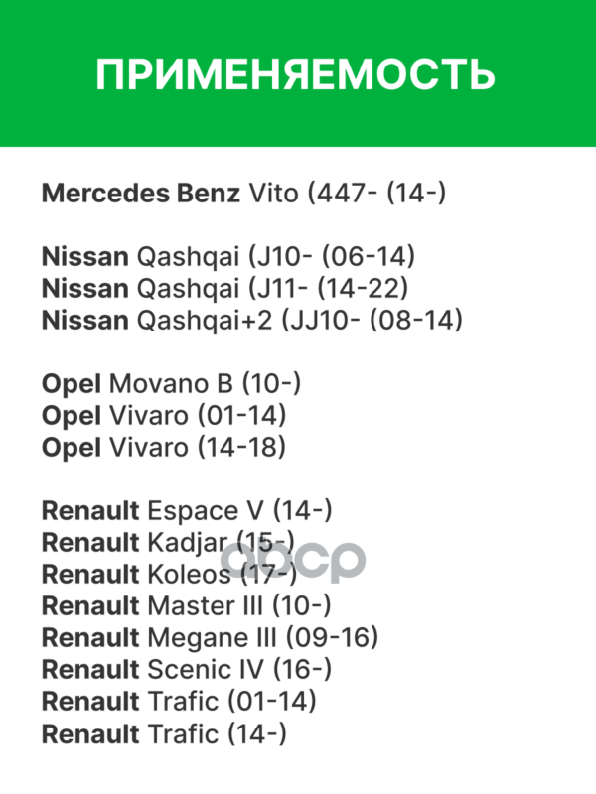Click the Nissan Qashqai (J10- (06-14) entry
The image size is (596, 794).
227,257
